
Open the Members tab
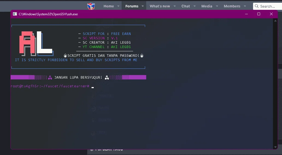coord(232,6)
